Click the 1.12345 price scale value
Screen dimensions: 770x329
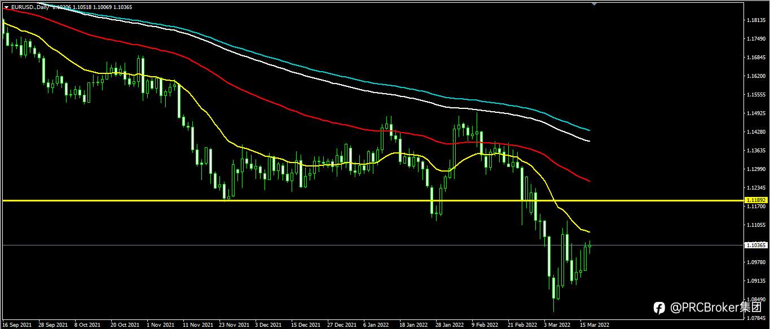tap(755, 188)
